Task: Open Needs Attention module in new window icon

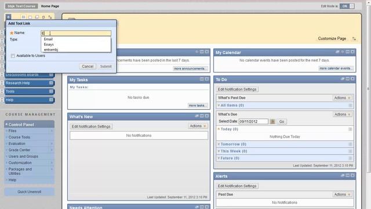Action: (197, 207)
